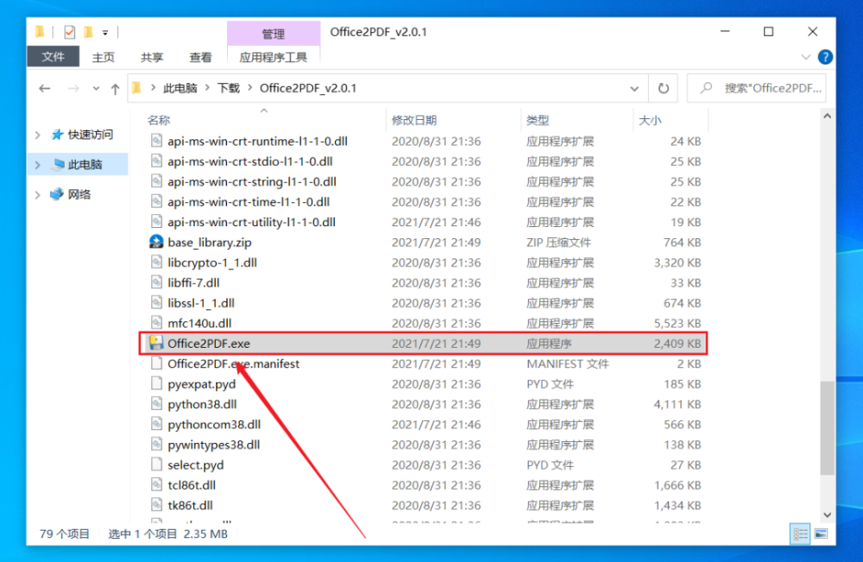
Task: Click the search box for Office2PDF
Action: pos(757,88)
